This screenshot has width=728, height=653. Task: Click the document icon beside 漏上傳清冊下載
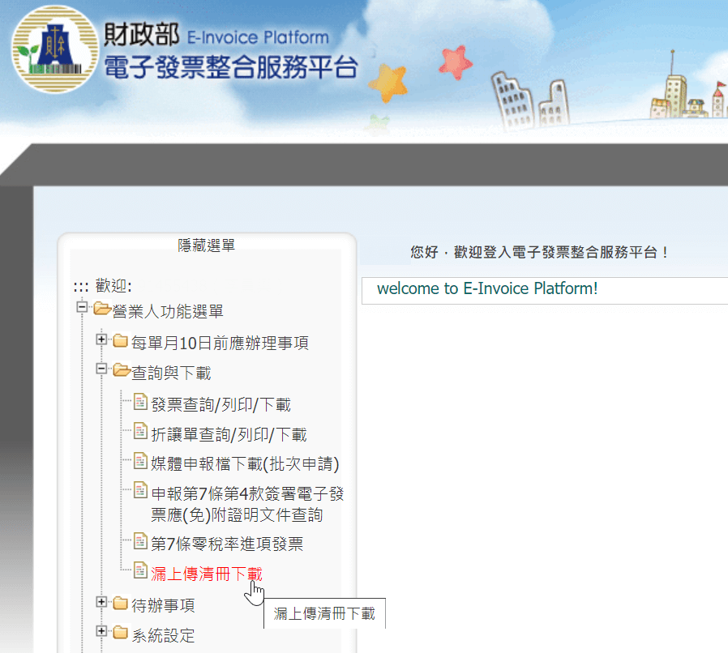(140, 571)
